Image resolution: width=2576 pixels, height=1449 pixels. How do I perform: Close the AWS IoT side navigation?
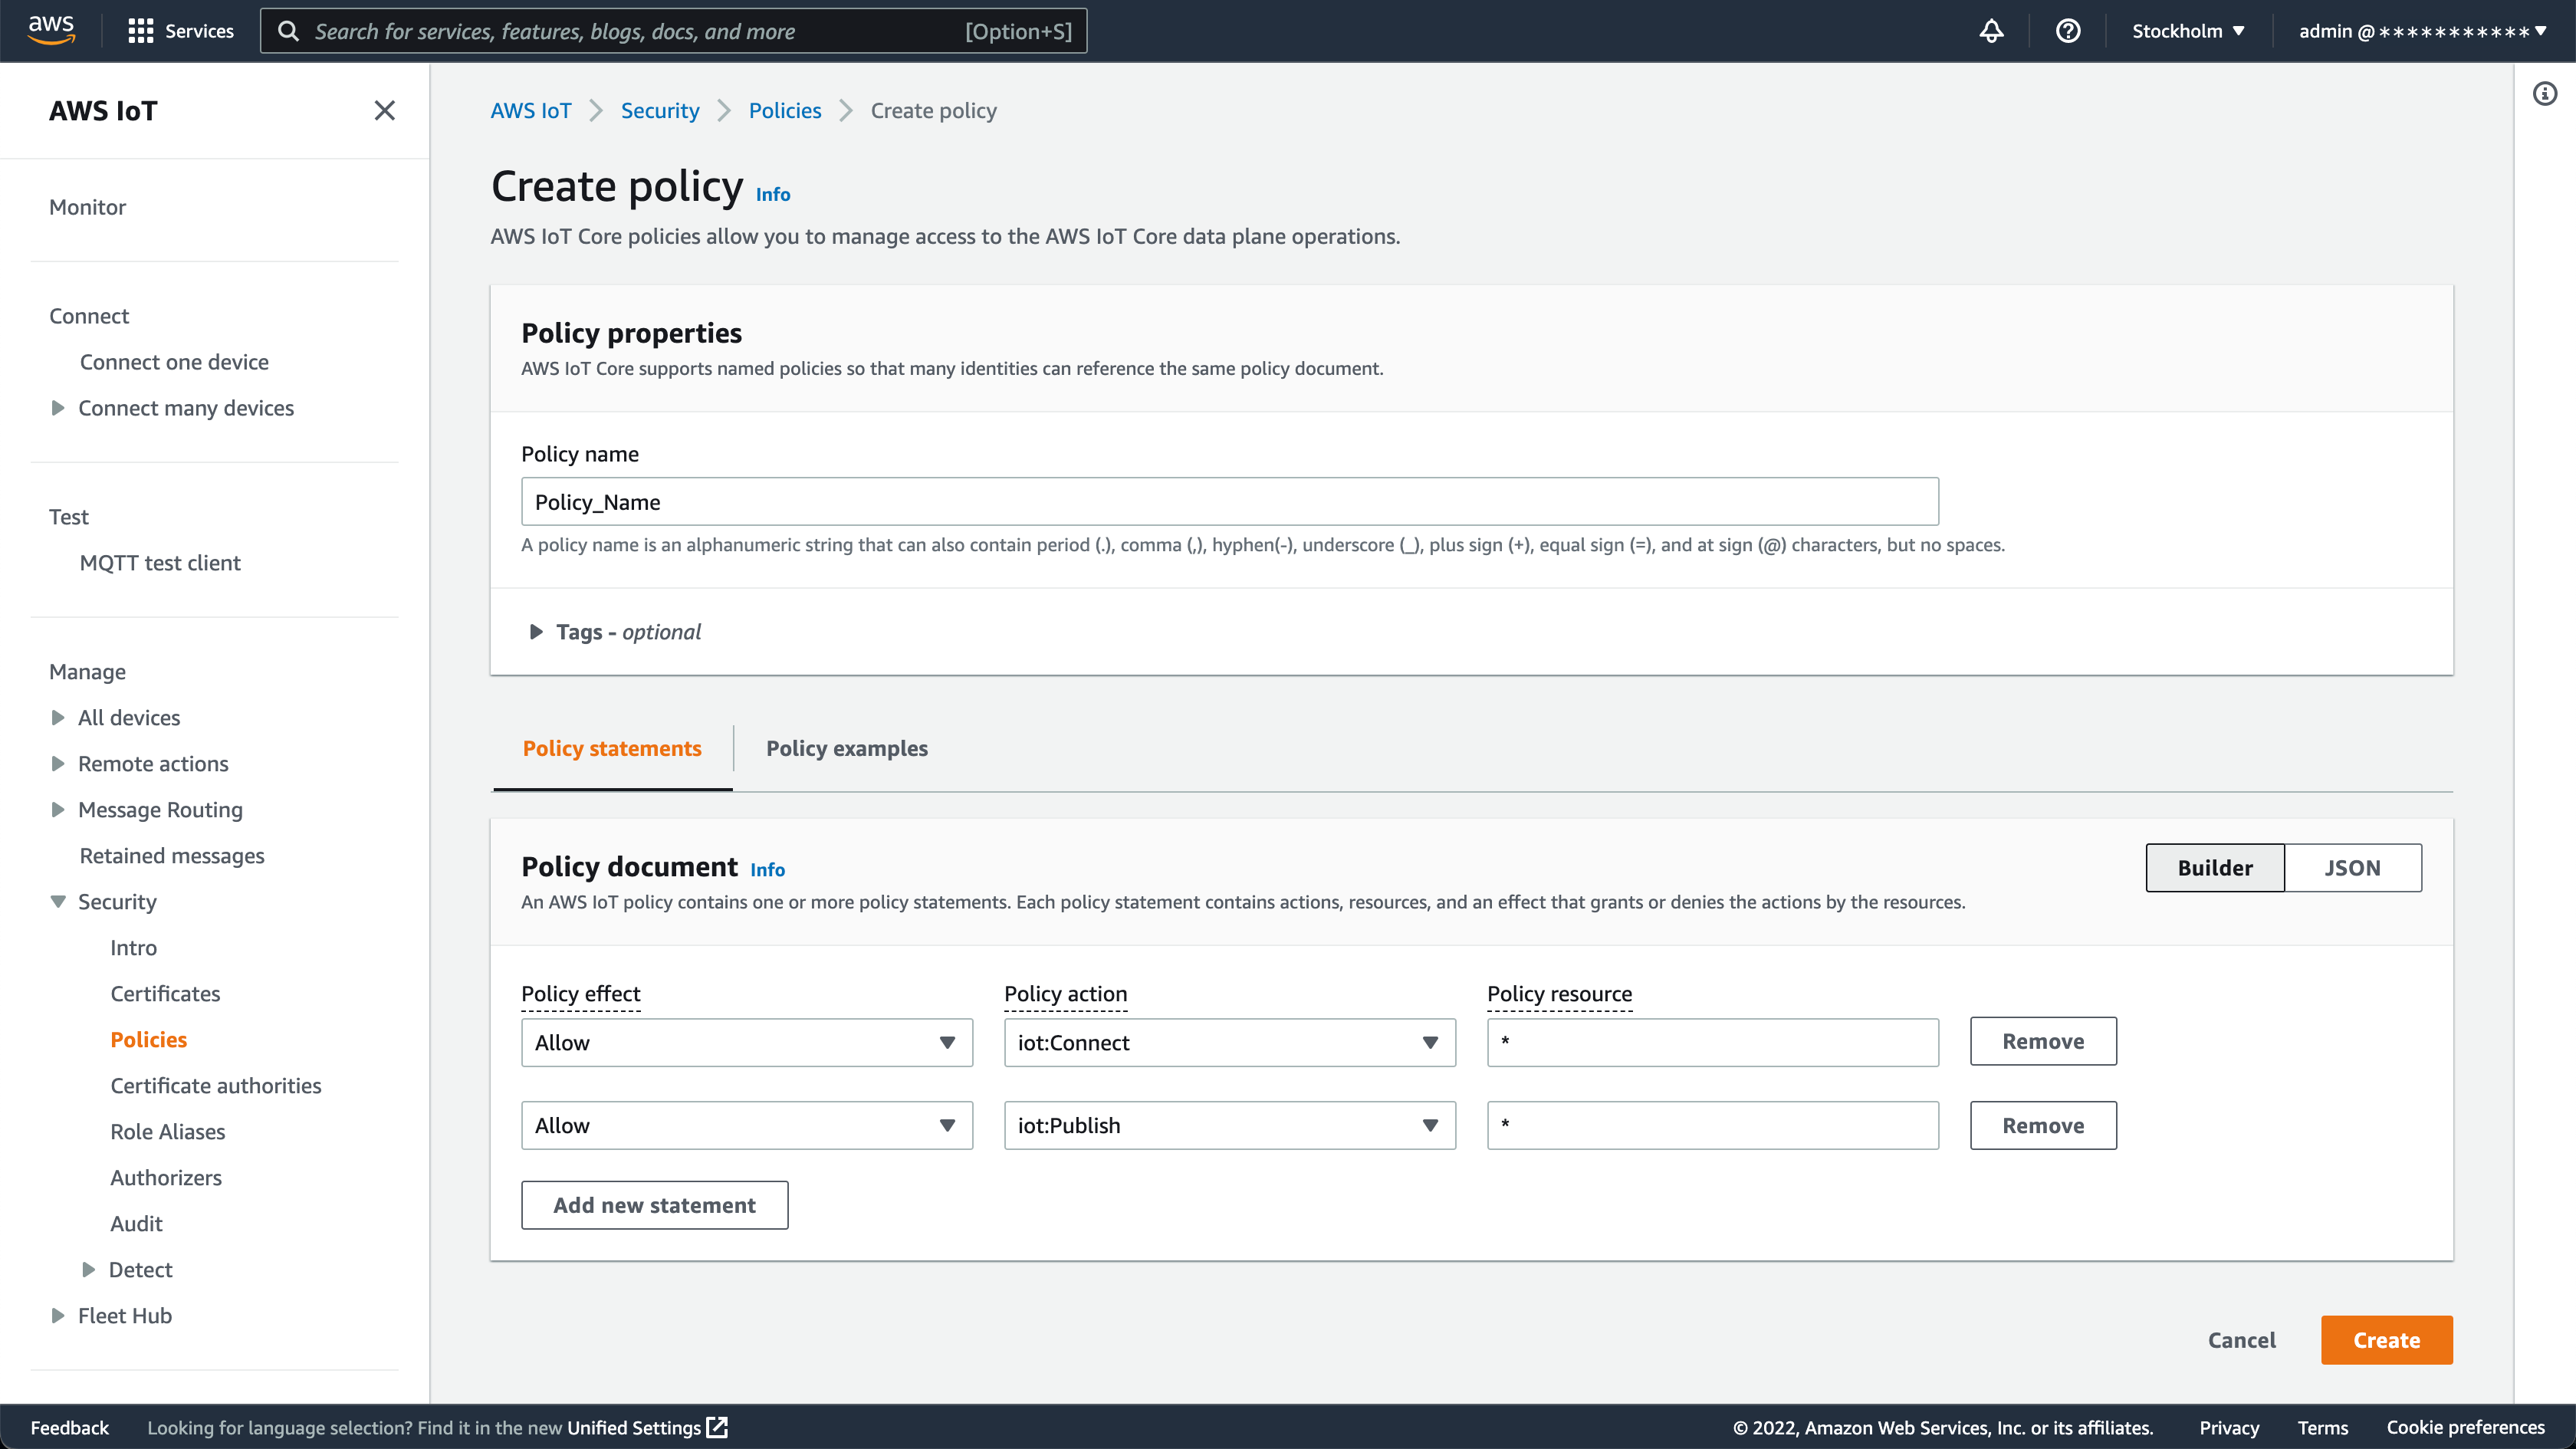(x=384, y=110)
